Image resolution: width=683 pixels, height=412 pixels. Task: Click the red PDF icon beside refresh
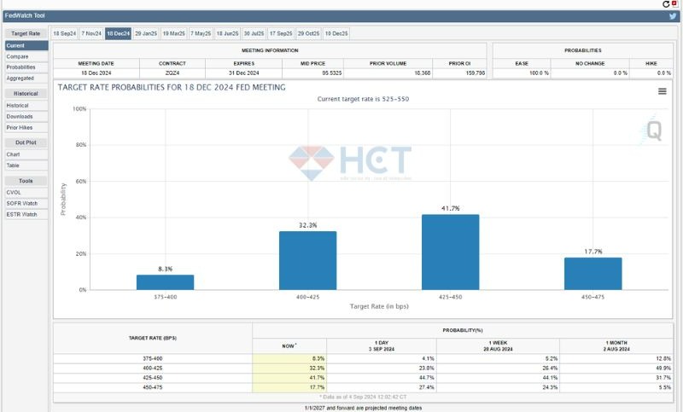(674, 3)
